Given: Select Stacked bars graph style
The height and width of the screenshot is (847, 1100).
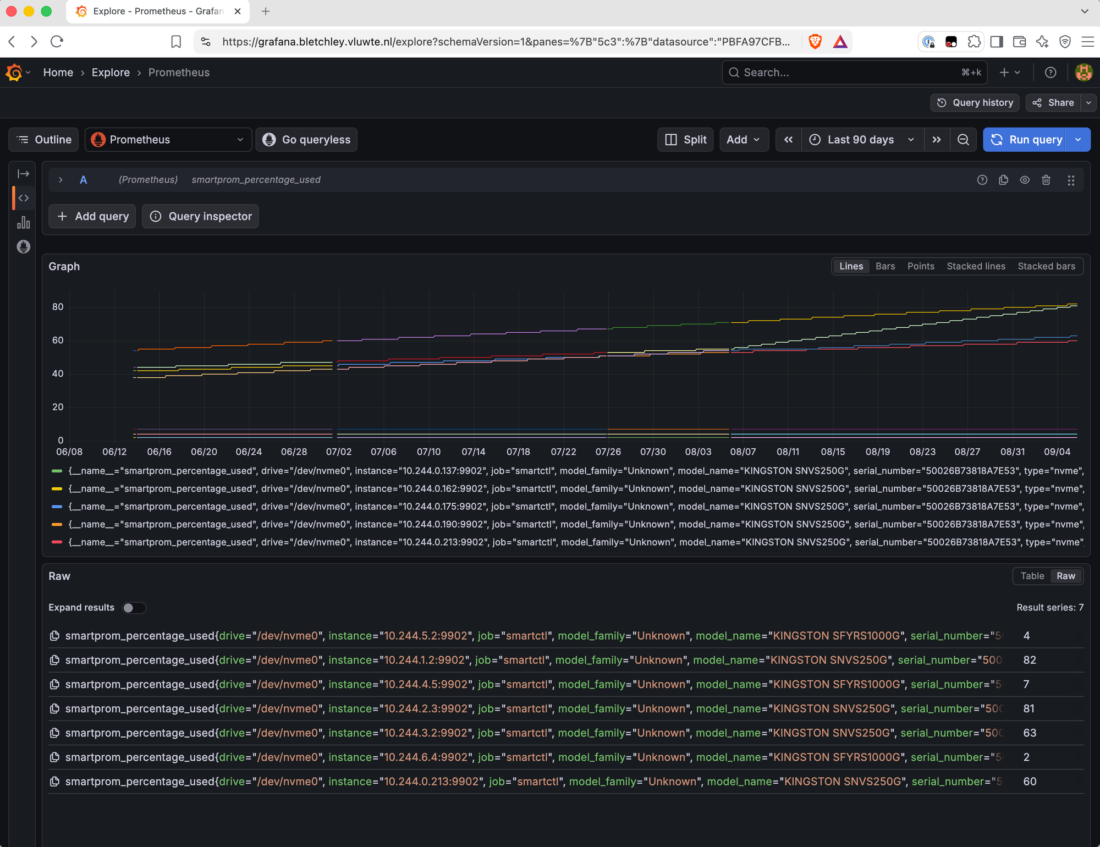Looking at the screenshot, I should [1046, 266].
